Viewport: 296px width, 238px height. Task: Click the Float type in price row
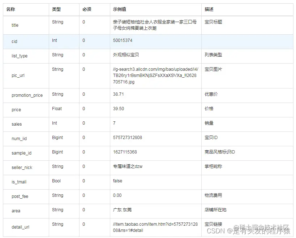tap(57, 109)
